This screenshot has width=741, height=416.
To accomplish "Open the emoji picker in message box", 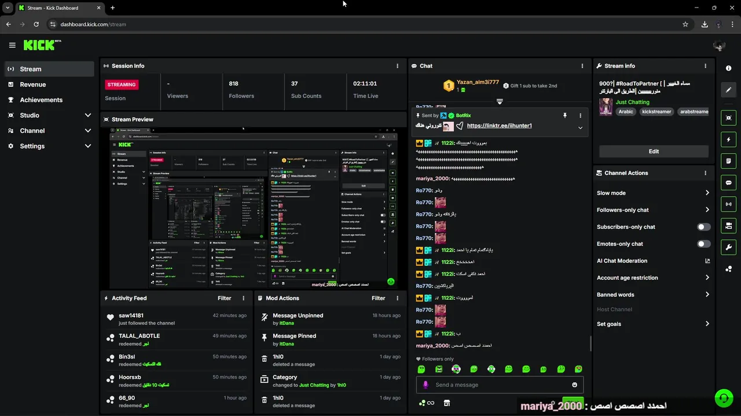I will [574, 385].
